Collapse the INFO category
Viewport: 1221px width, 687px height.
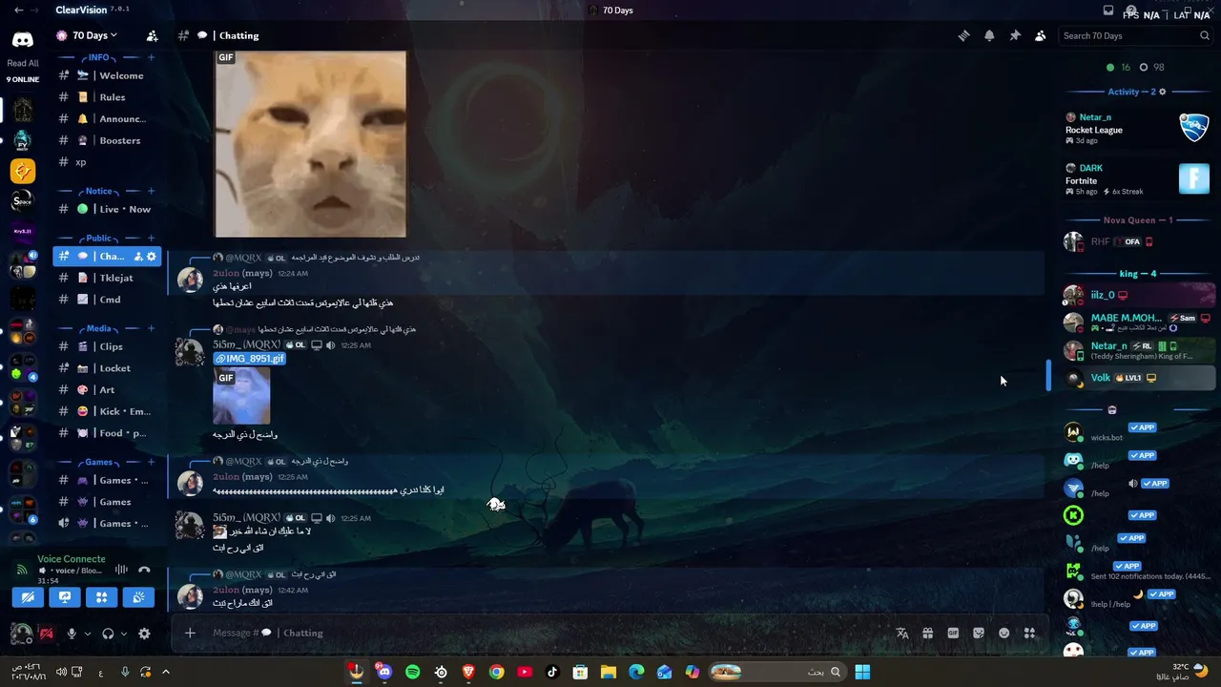[98, 57]
